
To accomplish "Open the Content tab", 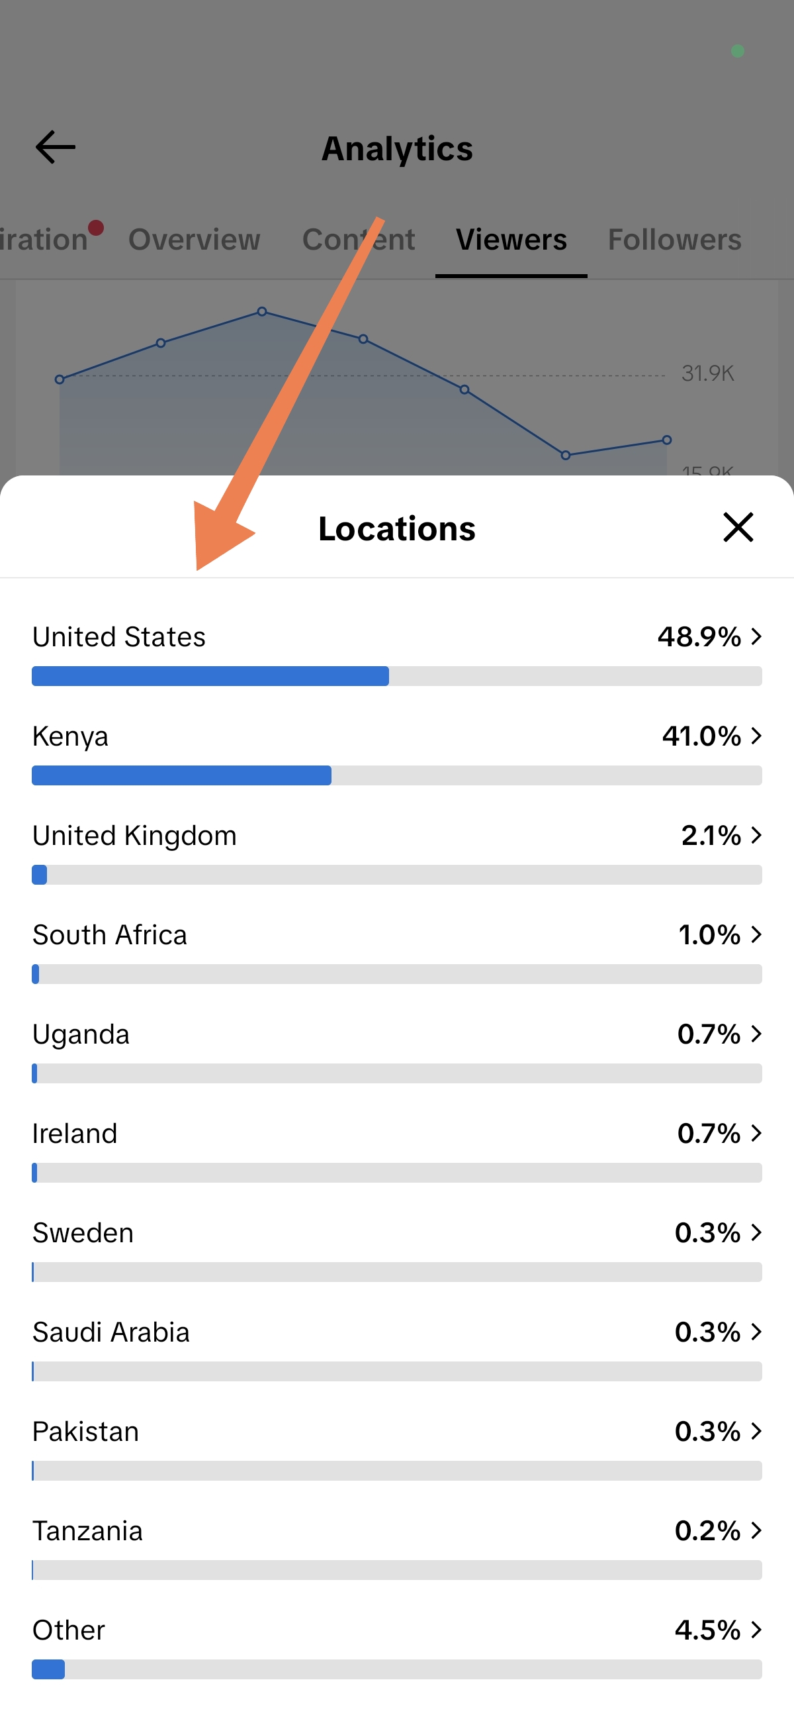I will 359,239.
